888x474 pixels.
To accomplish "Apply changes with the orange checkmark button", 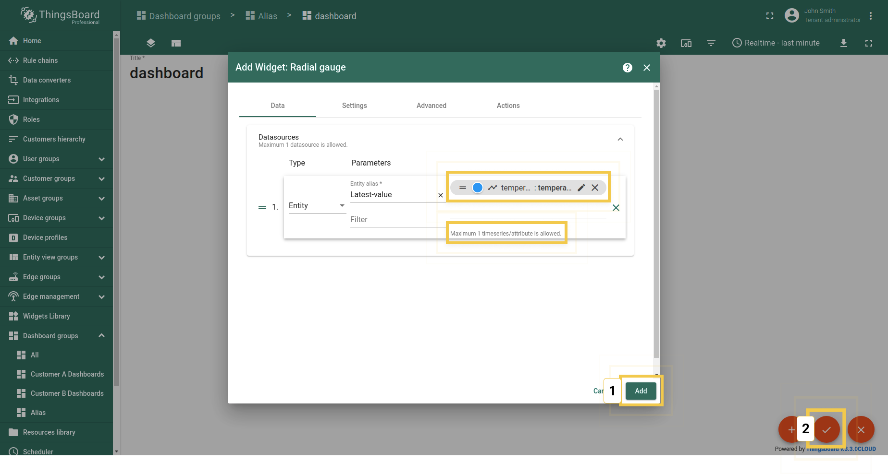I will 826,430.
